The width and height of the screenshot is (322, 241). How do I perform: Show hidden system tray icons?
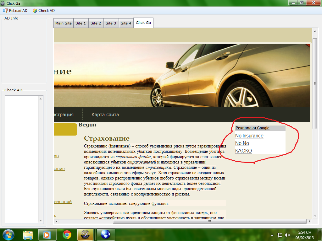pos(272,235)
